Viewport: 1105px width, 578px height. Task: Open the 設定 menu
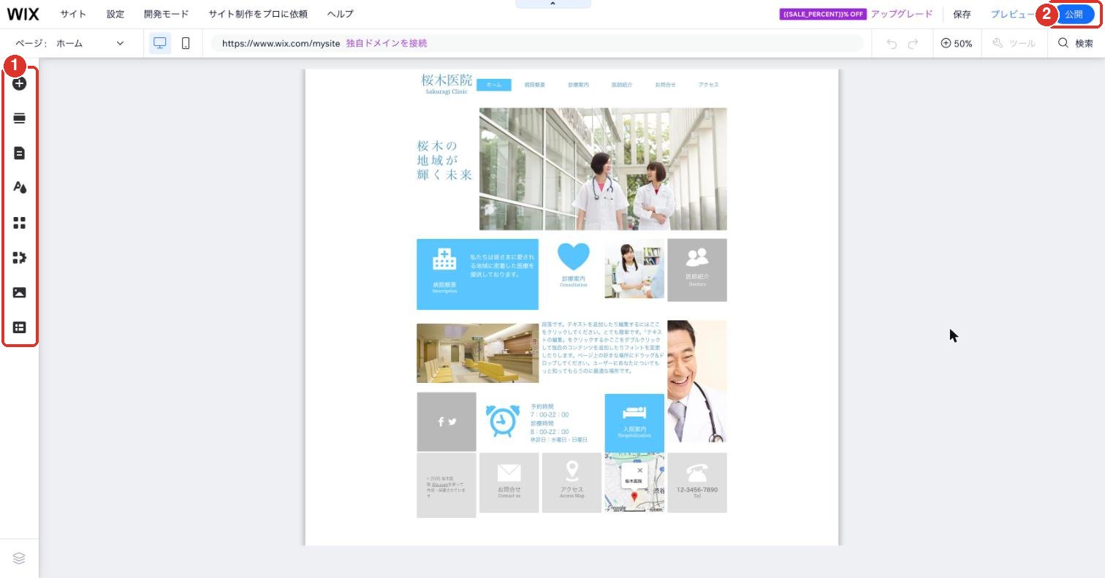click(x=115, y=14)
